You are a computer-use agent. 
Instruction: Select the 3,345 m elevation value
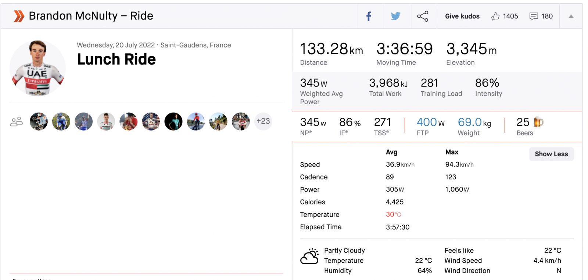pyautogui.click(x=472, y=49)
